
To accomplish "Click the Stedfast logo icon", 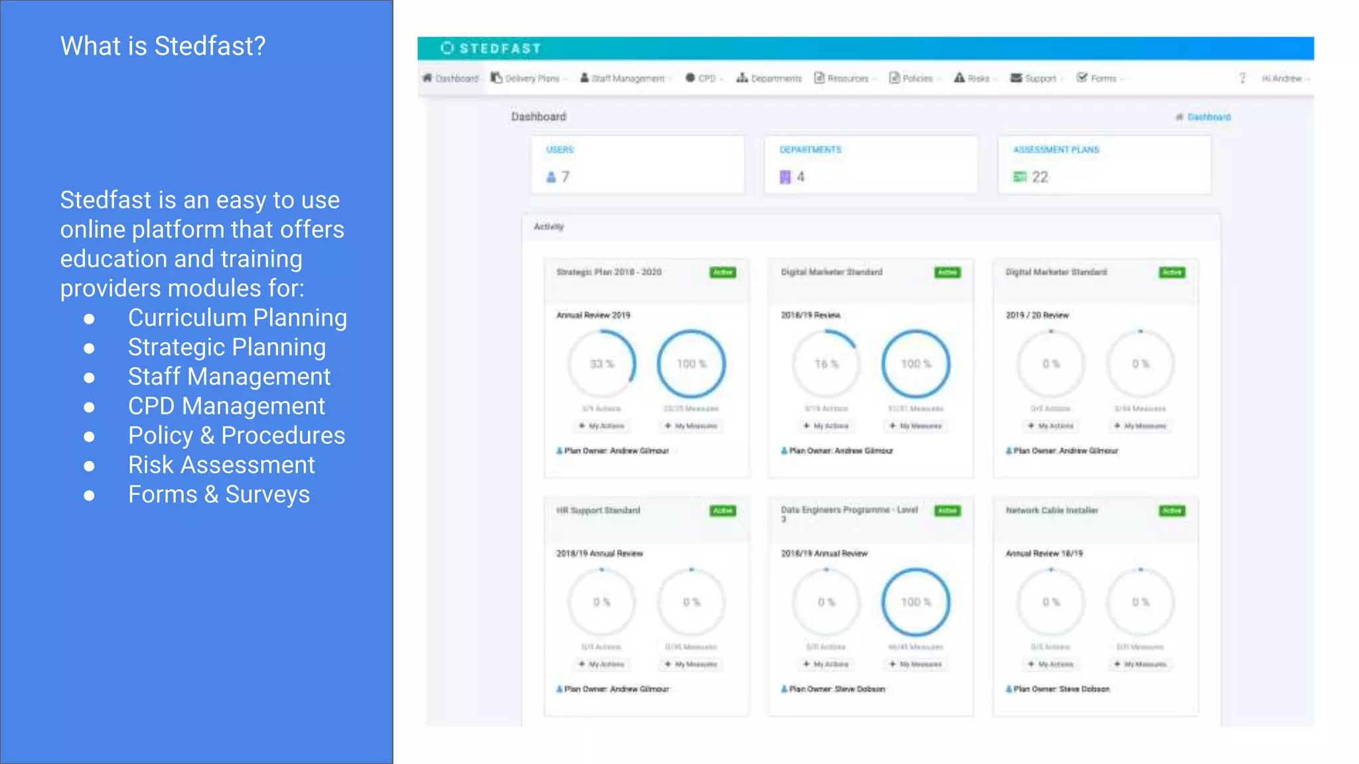I will coord(447,48).
